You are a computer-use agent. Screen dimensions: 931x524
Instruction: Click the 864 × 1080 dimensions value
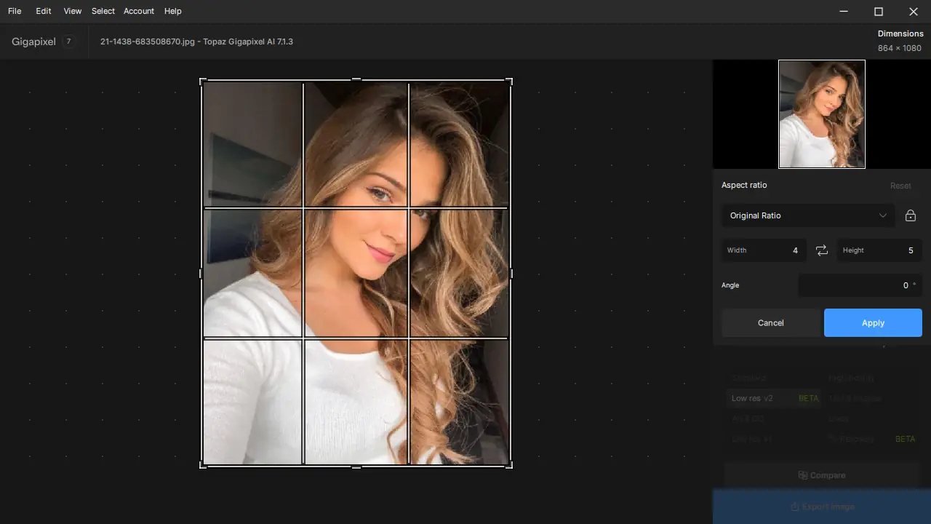(x=900, y=48)
